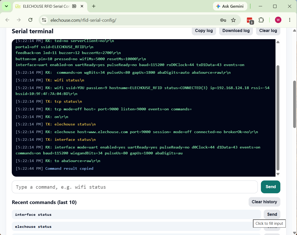Click the Clear log button
This screenshot has height=235, width=297.
(268, 31)
